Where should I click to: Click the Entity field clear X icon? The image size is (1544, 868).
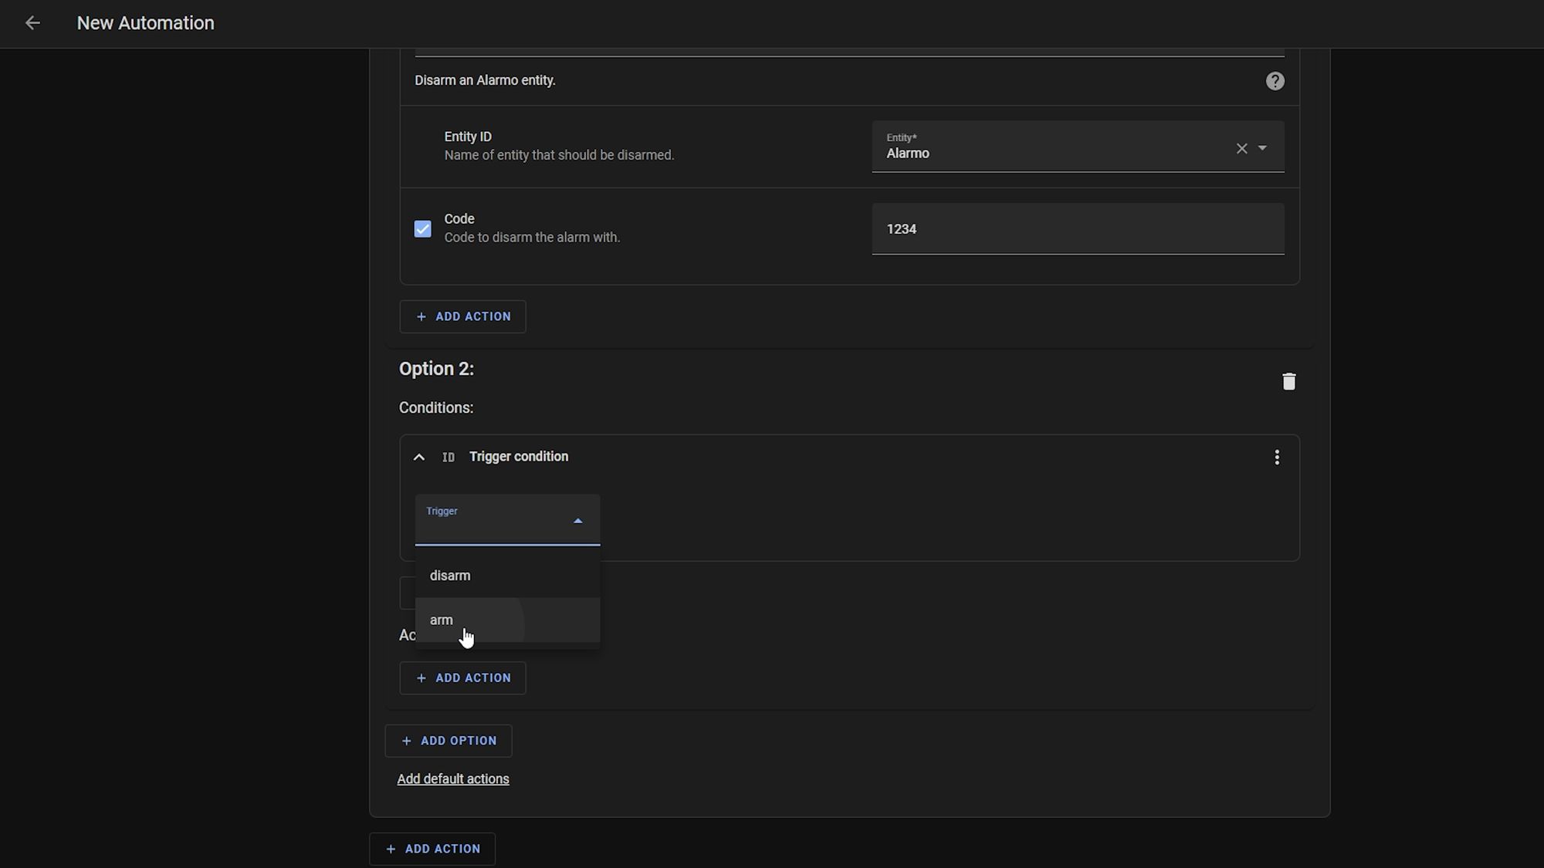pos(1241,148)
